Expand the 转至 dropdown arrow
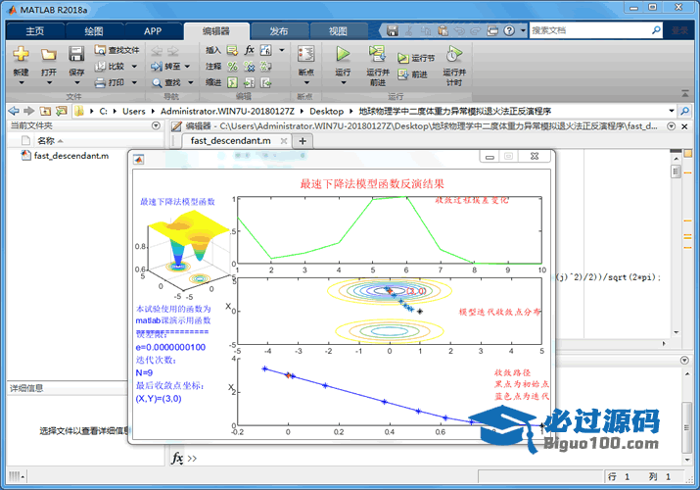Screen dimensions: 700x490 187,67
